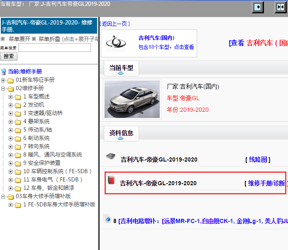Open the 线路图 link
The height and width of the screenshot is (250, 288).
258,159
